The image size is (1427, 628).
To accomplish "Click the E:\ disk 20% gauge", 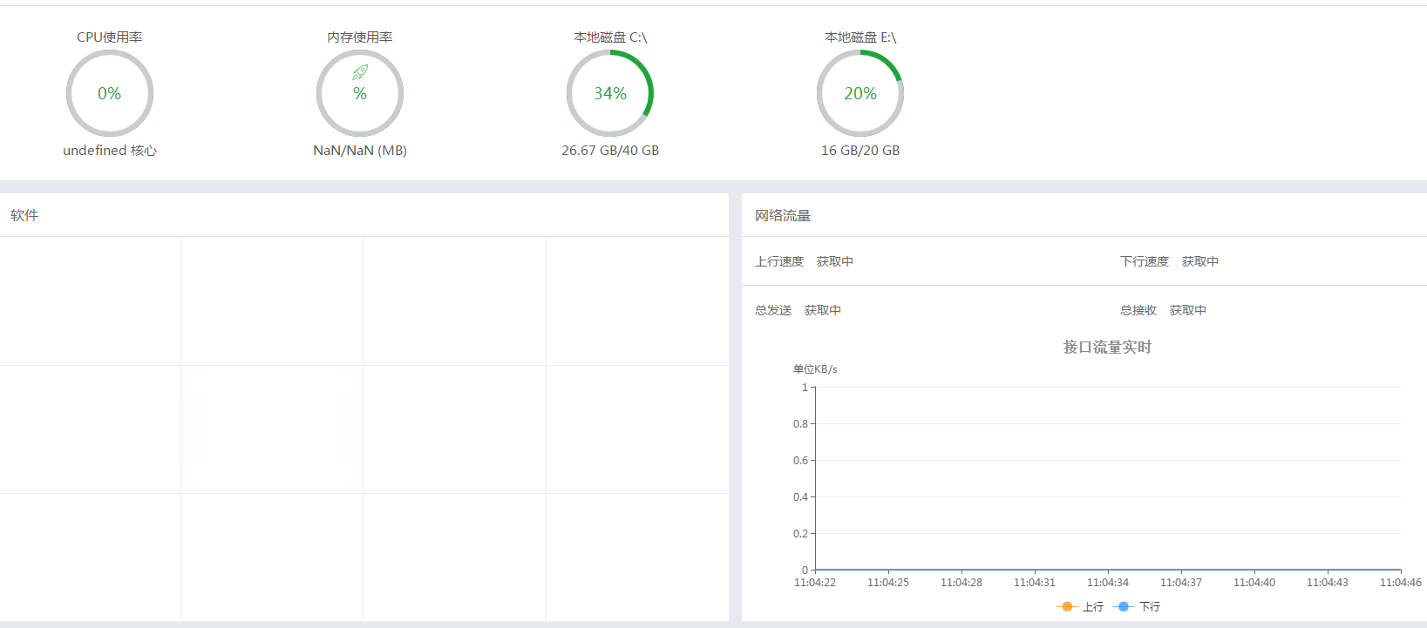I will tap(860, 93).
